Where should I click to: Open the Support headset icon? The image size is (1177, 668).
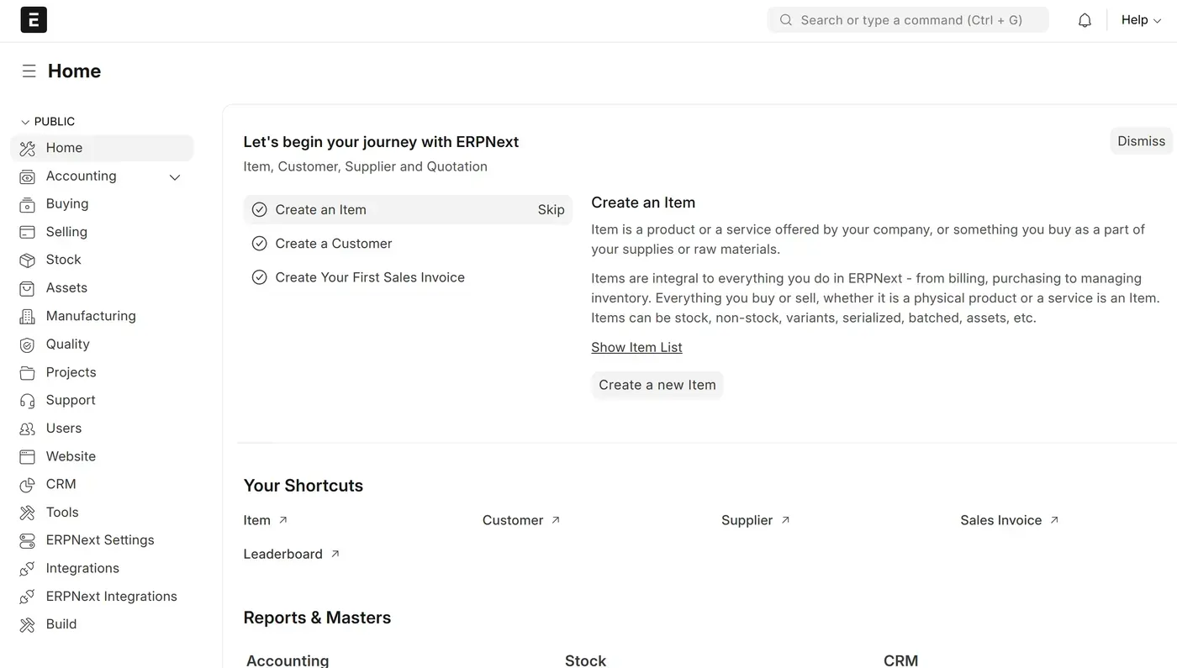(x=28, y=401)
